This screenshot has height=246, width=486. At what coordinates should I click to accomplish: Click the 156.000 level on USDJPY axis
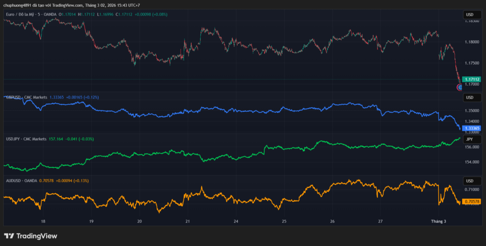coord(472,147)
